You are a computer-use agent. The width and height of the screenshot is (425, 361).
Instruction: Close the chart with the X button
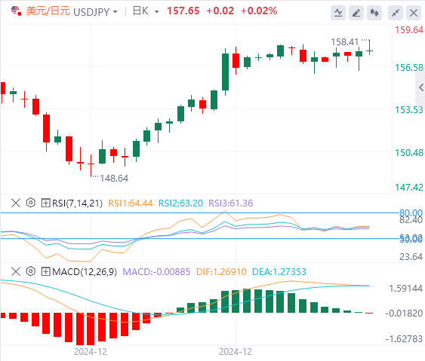point(414,13)
